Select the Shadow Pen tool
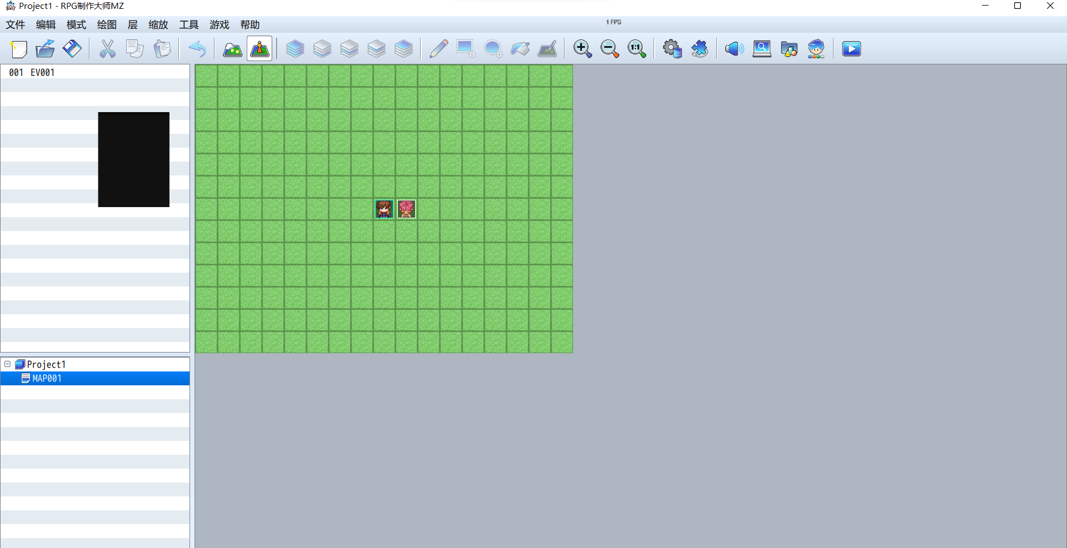Viewport: 1067px width, 548px height. pyautogui.click(x=547, y=49)
